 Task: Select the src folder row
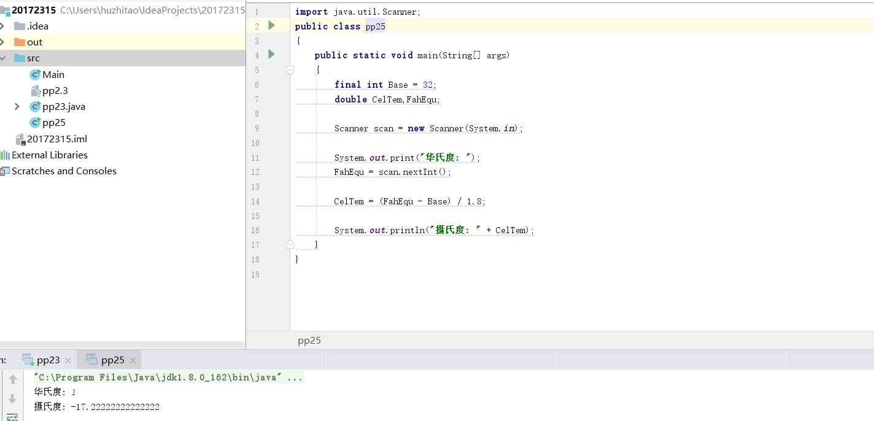(x=123, y=58)
